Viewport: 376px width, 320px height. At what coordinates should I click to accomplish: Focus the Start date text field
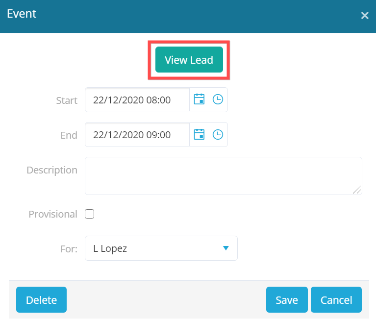[137, 100]
